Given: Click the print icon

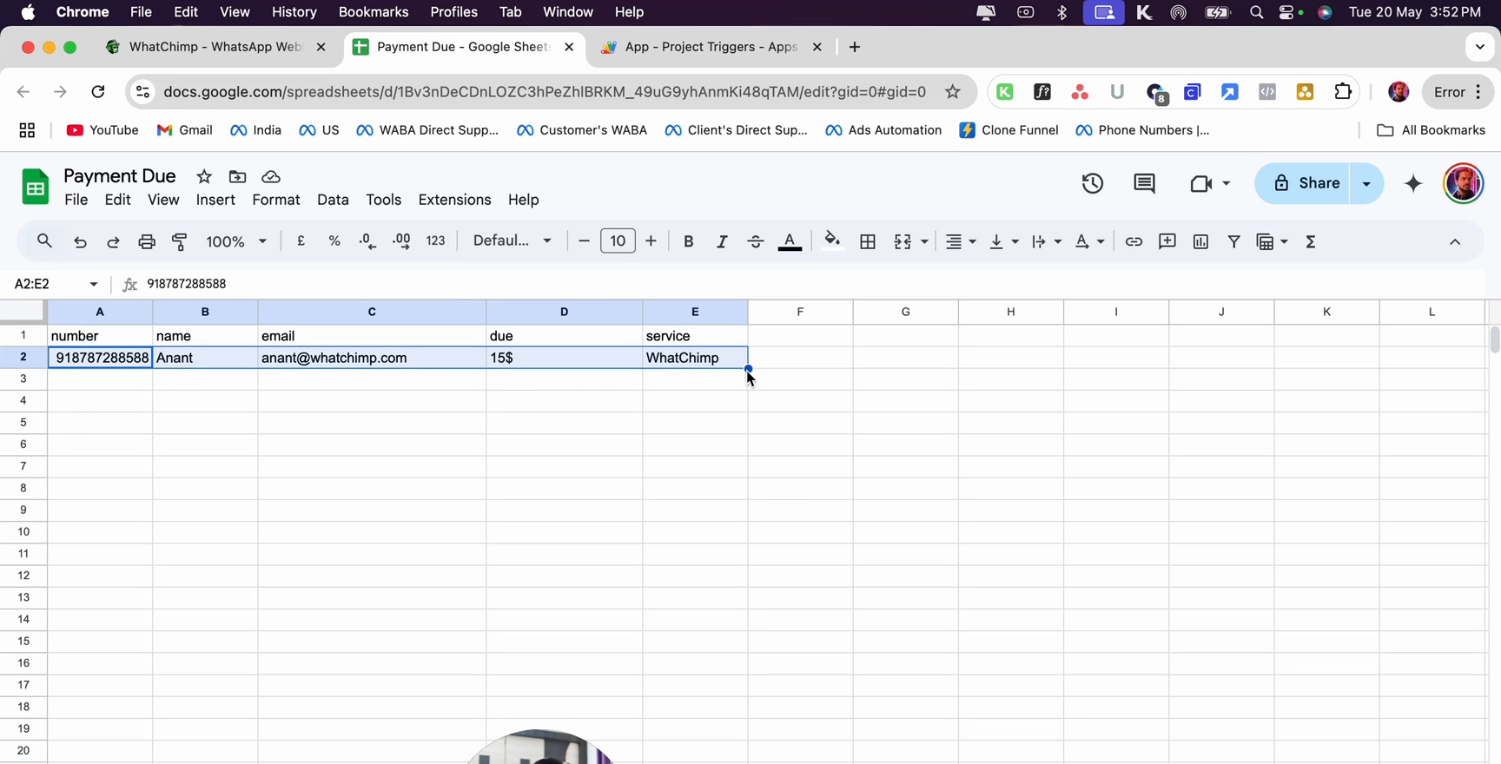Looking at the screenshot, I should (147, 242).
